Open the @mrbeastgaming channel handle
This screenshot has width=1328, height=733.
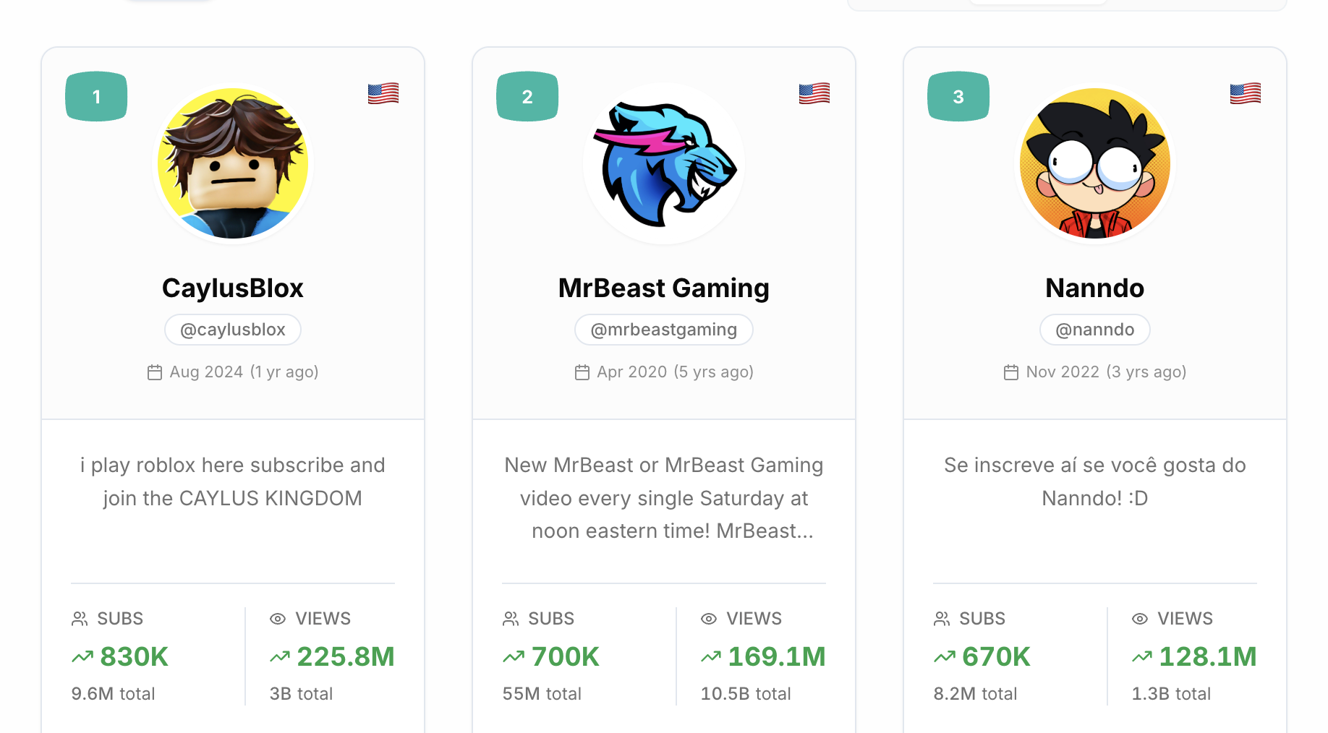pos(663,330)
